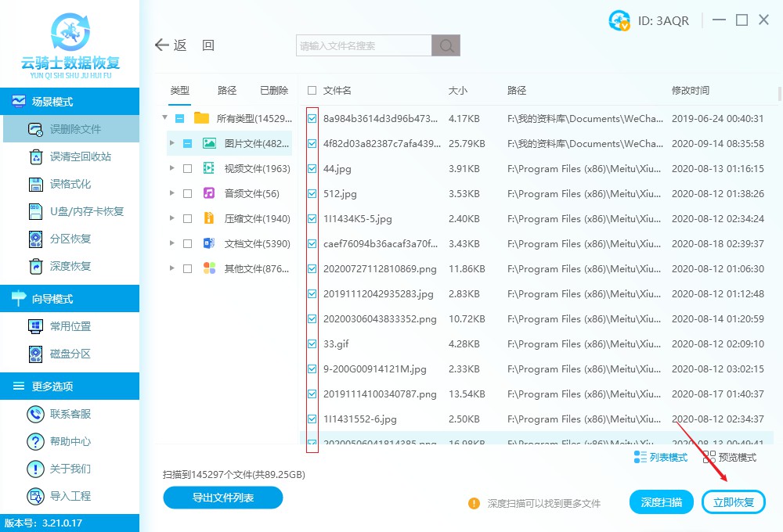Collapse the 图片文件 tree node

(x=172, y=143)
